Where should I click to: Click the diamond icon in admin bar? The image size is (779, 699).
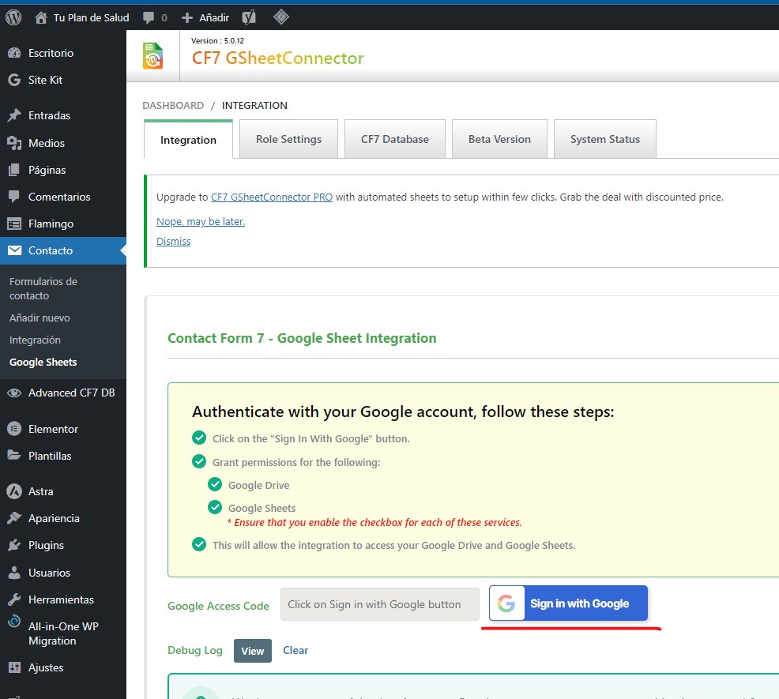point(281,17)
